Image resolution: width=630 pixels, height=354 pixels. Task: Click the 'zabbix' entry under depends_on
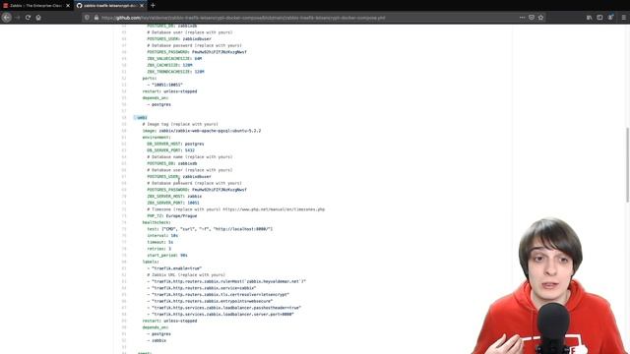coord(157,340)
